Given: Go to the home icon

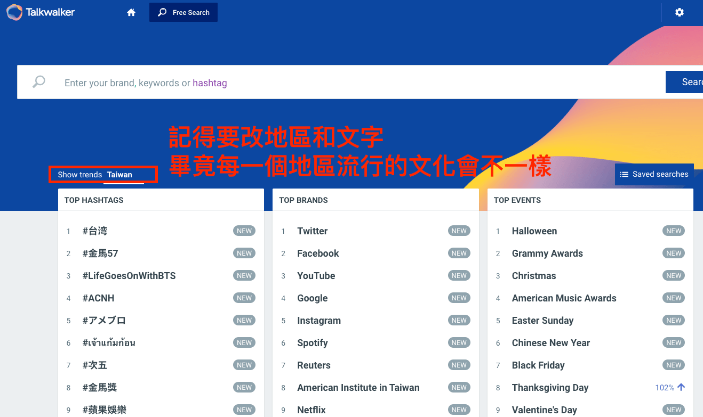Looking at the screenshot, I should [131, 12].
